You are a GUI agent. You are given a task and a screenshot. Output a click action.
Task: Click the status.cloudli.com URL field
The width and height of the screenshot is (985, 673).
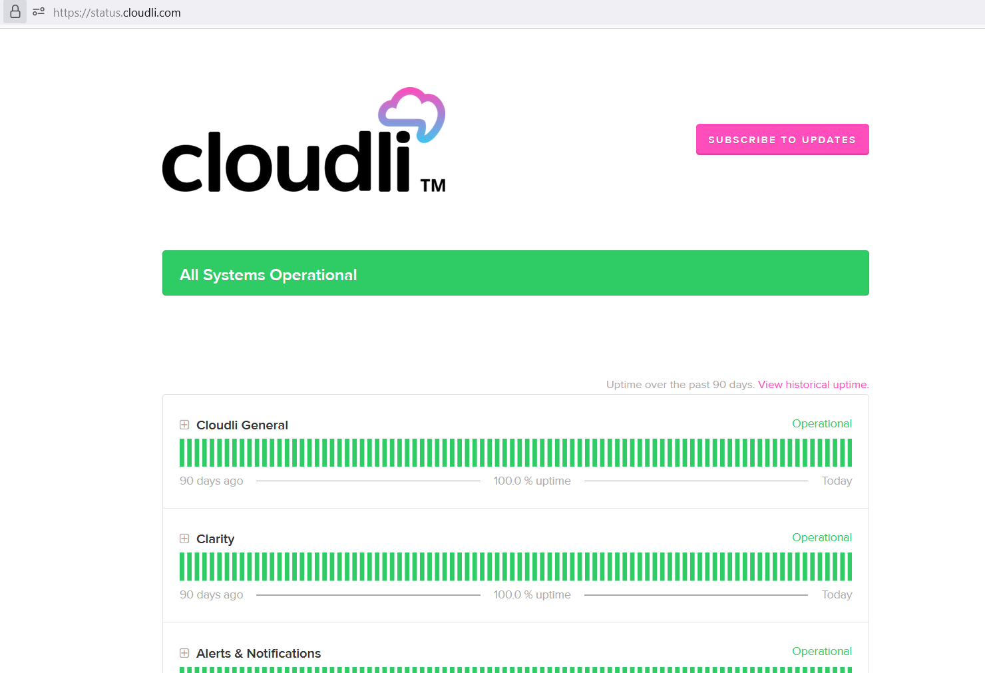(x=117, y=13)
